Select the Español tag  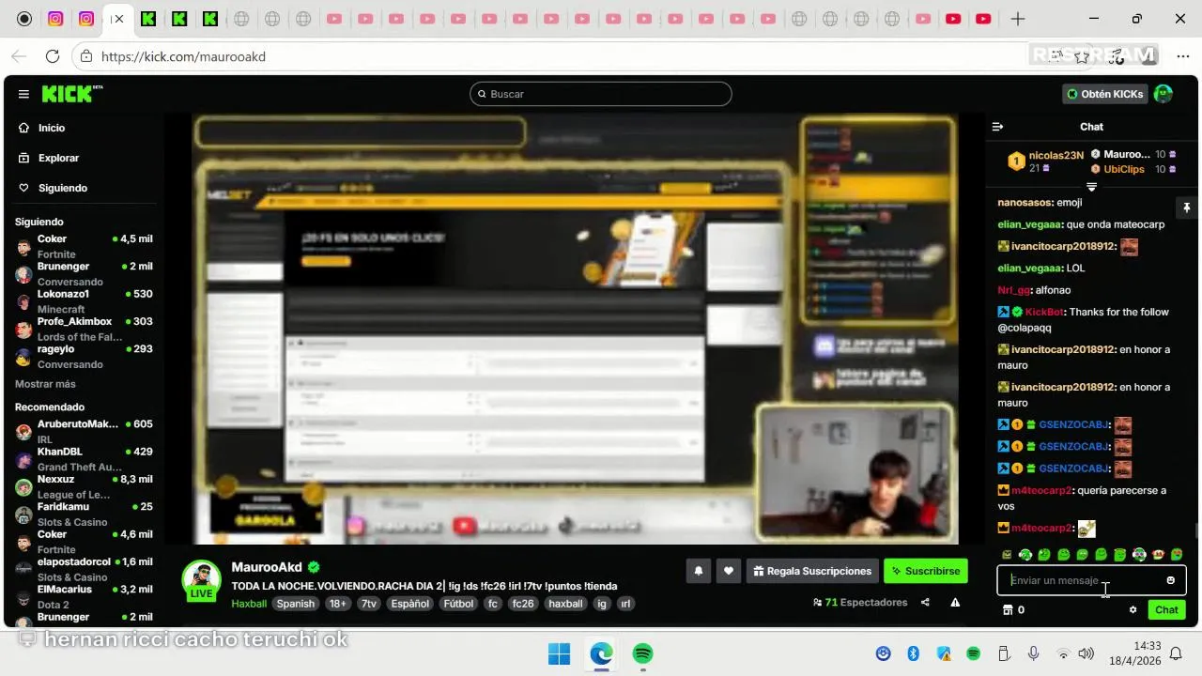pyautogui.click(x=410, y=604)
